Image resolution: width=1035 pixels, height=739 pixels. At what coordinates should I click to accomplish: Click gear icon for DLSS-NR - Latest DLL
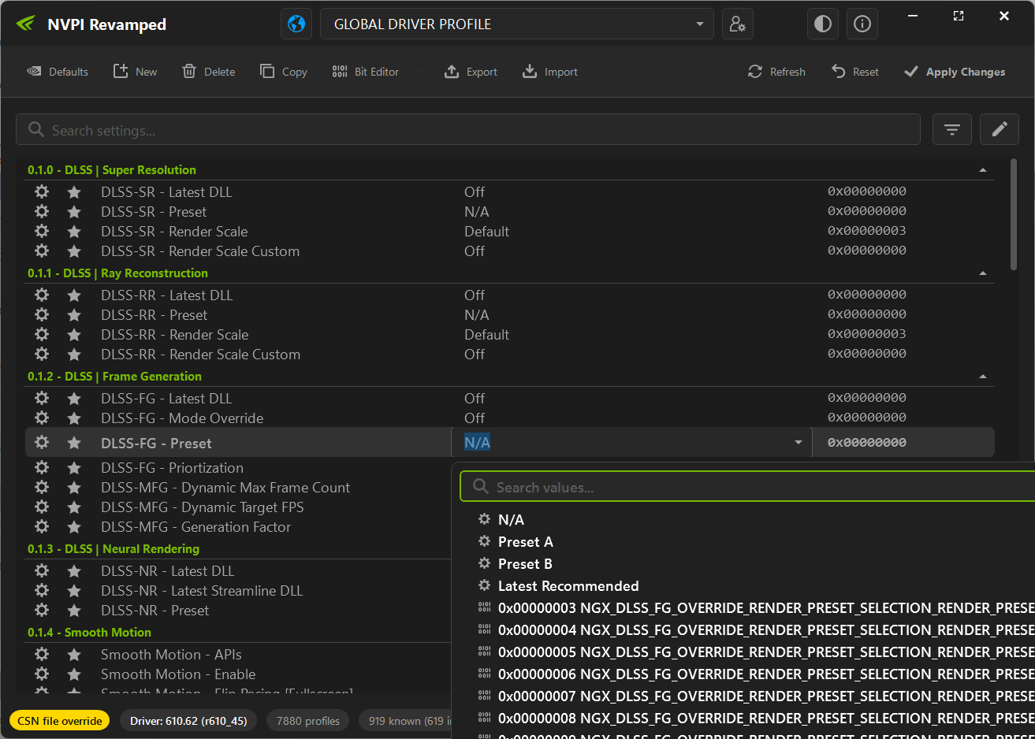[42, 570]
